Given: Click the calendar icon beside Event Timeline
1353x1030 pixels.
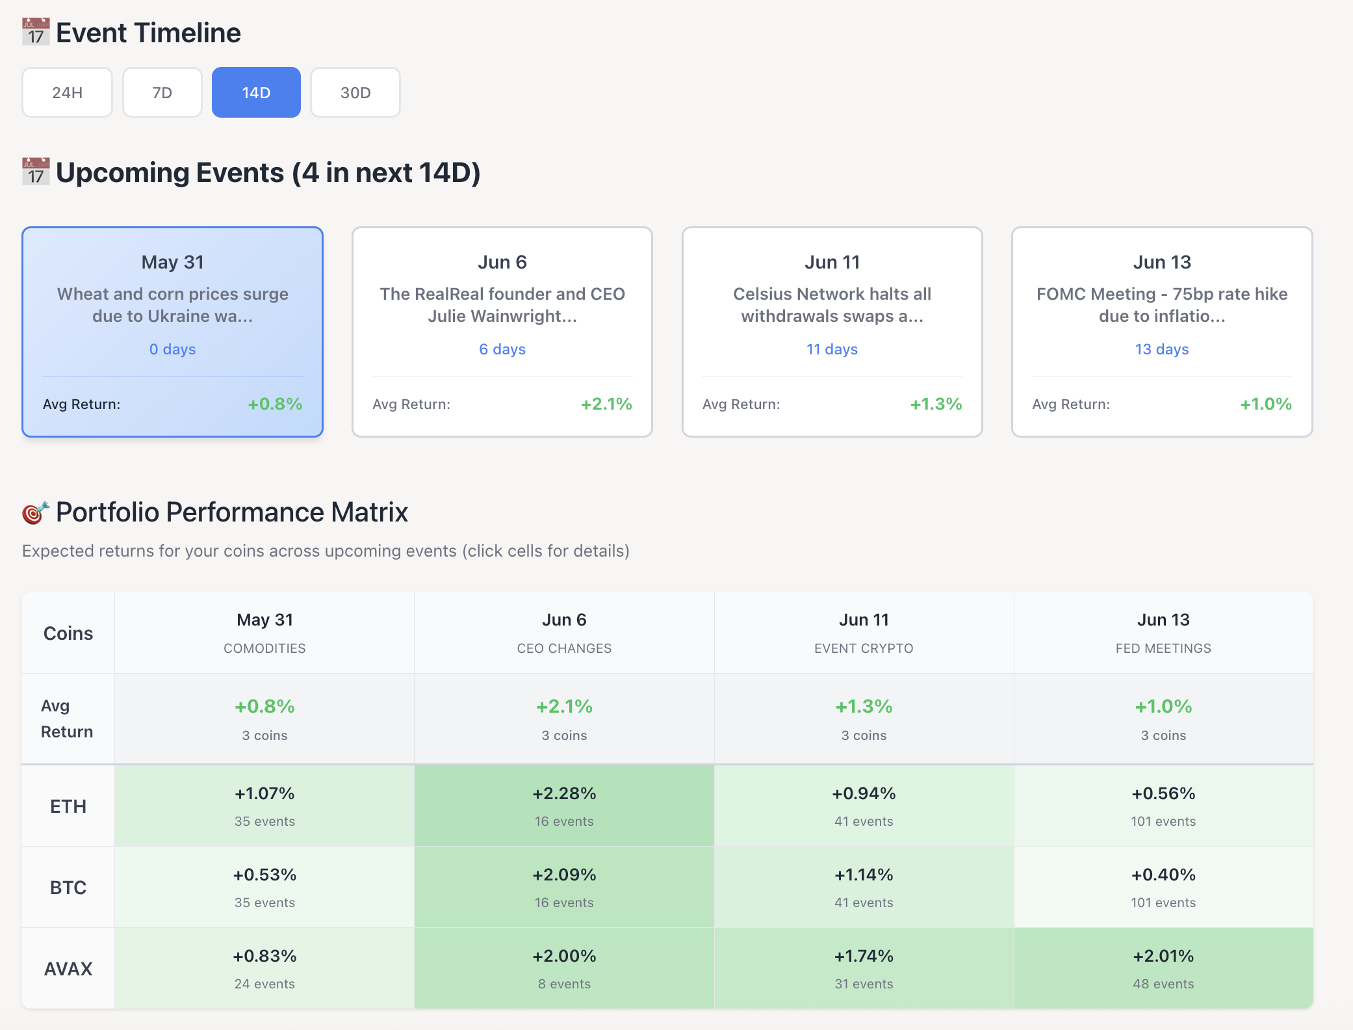Looking at the screenshot, I should (36, 33).
